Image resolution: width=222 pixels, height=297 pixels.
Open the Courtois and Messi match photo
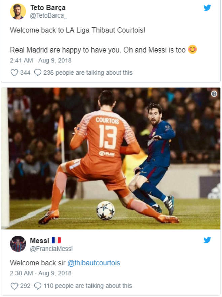click(111, 158)
